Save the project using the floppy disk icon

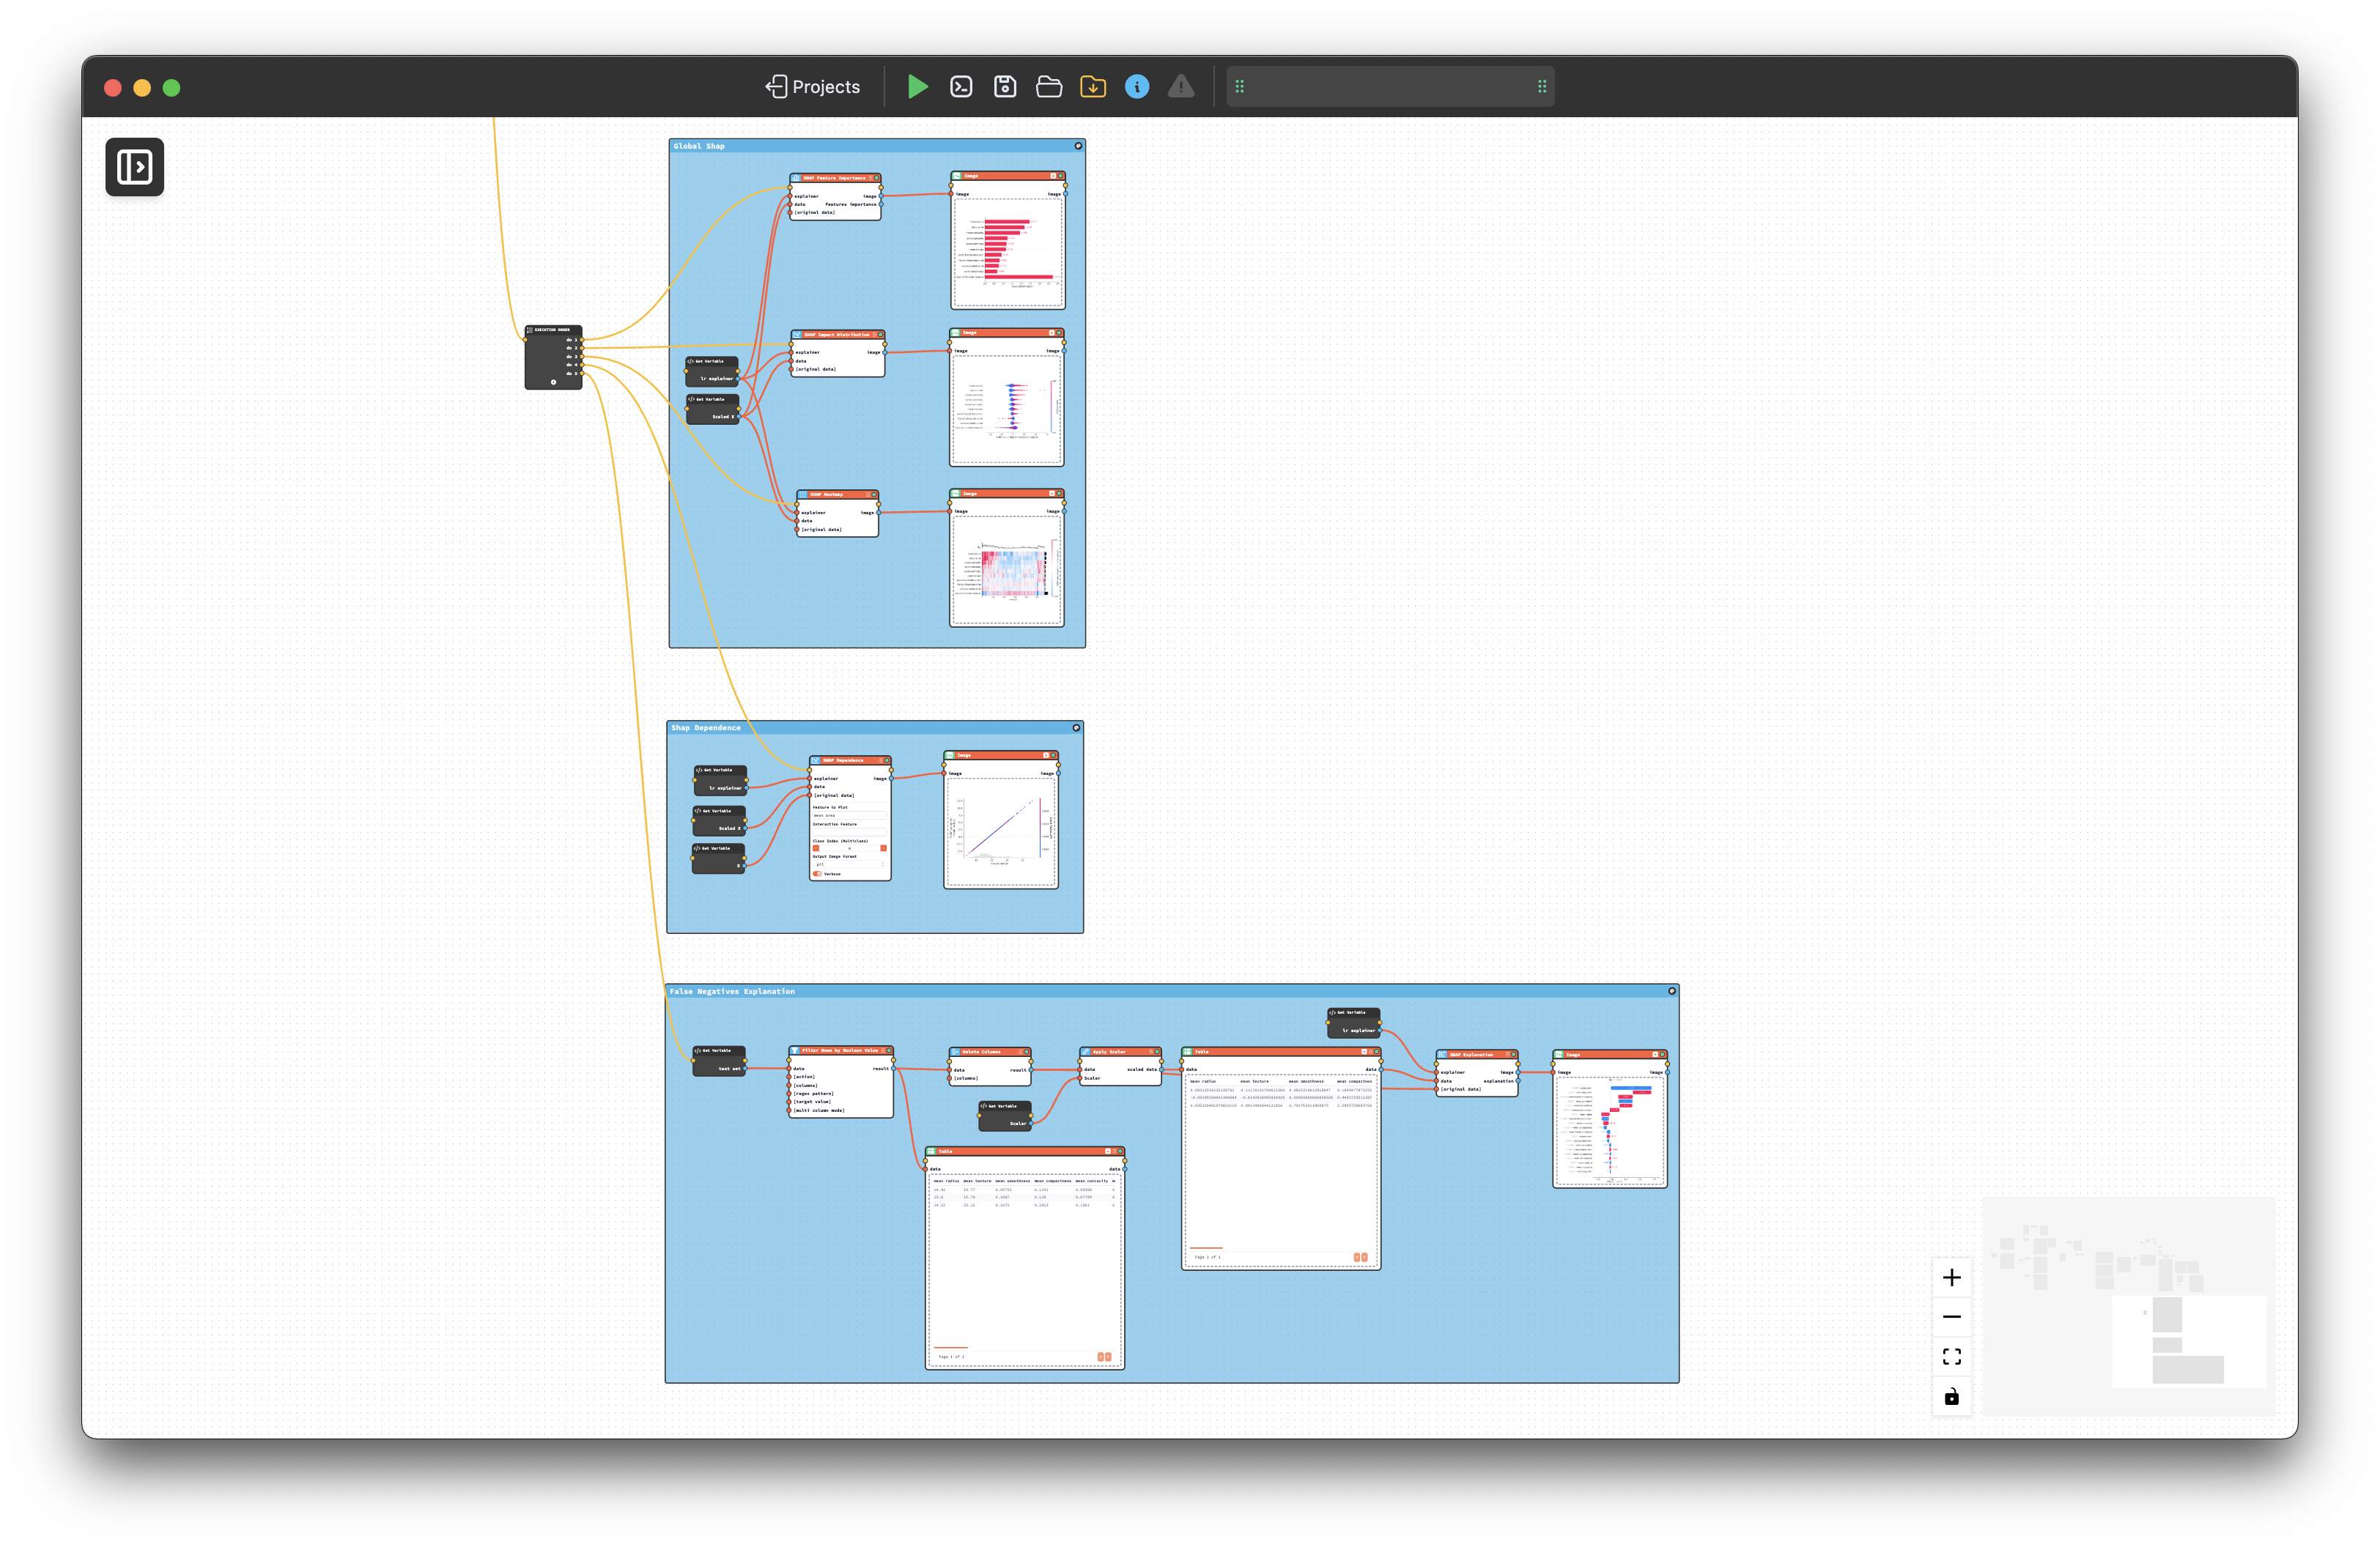pos(1004,87)
